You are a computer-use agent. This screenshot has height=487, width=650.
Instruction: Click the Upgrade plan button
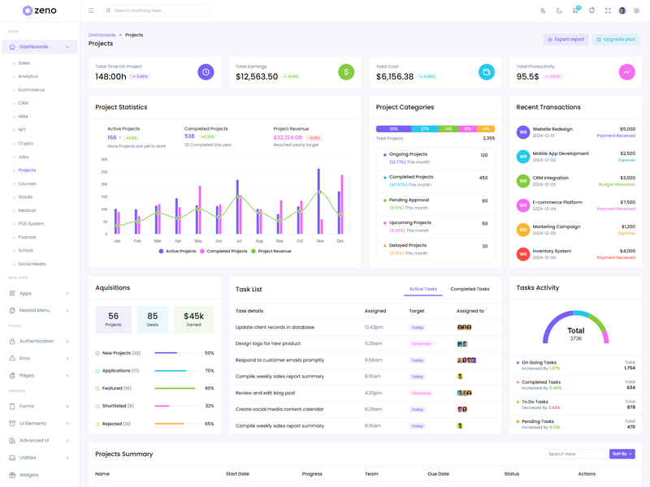pyautogui.click(x=615, y=39)
